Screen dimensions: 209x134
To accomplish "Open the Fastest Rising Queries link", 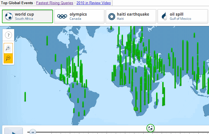I will (x=55, y=3).
